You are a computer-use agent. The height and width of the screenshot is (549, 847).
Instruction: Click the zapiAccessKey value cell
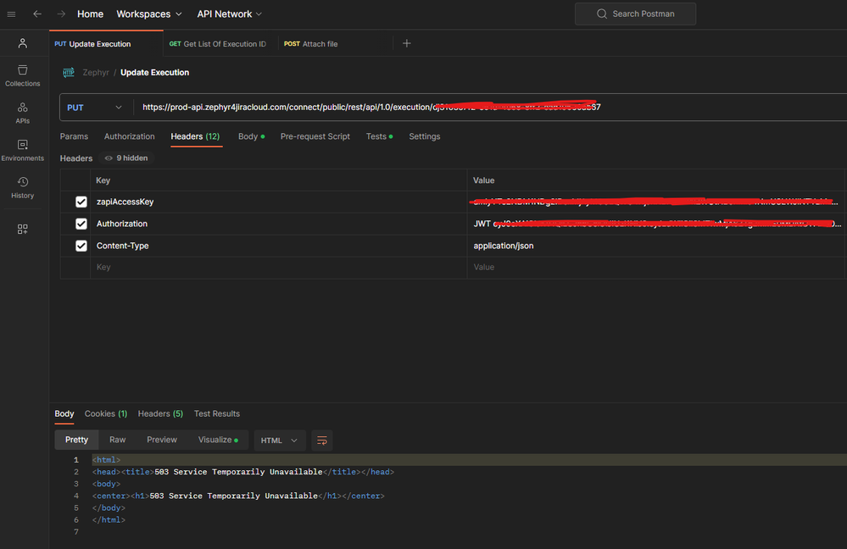pyautogui.click(x=655, y=202)
